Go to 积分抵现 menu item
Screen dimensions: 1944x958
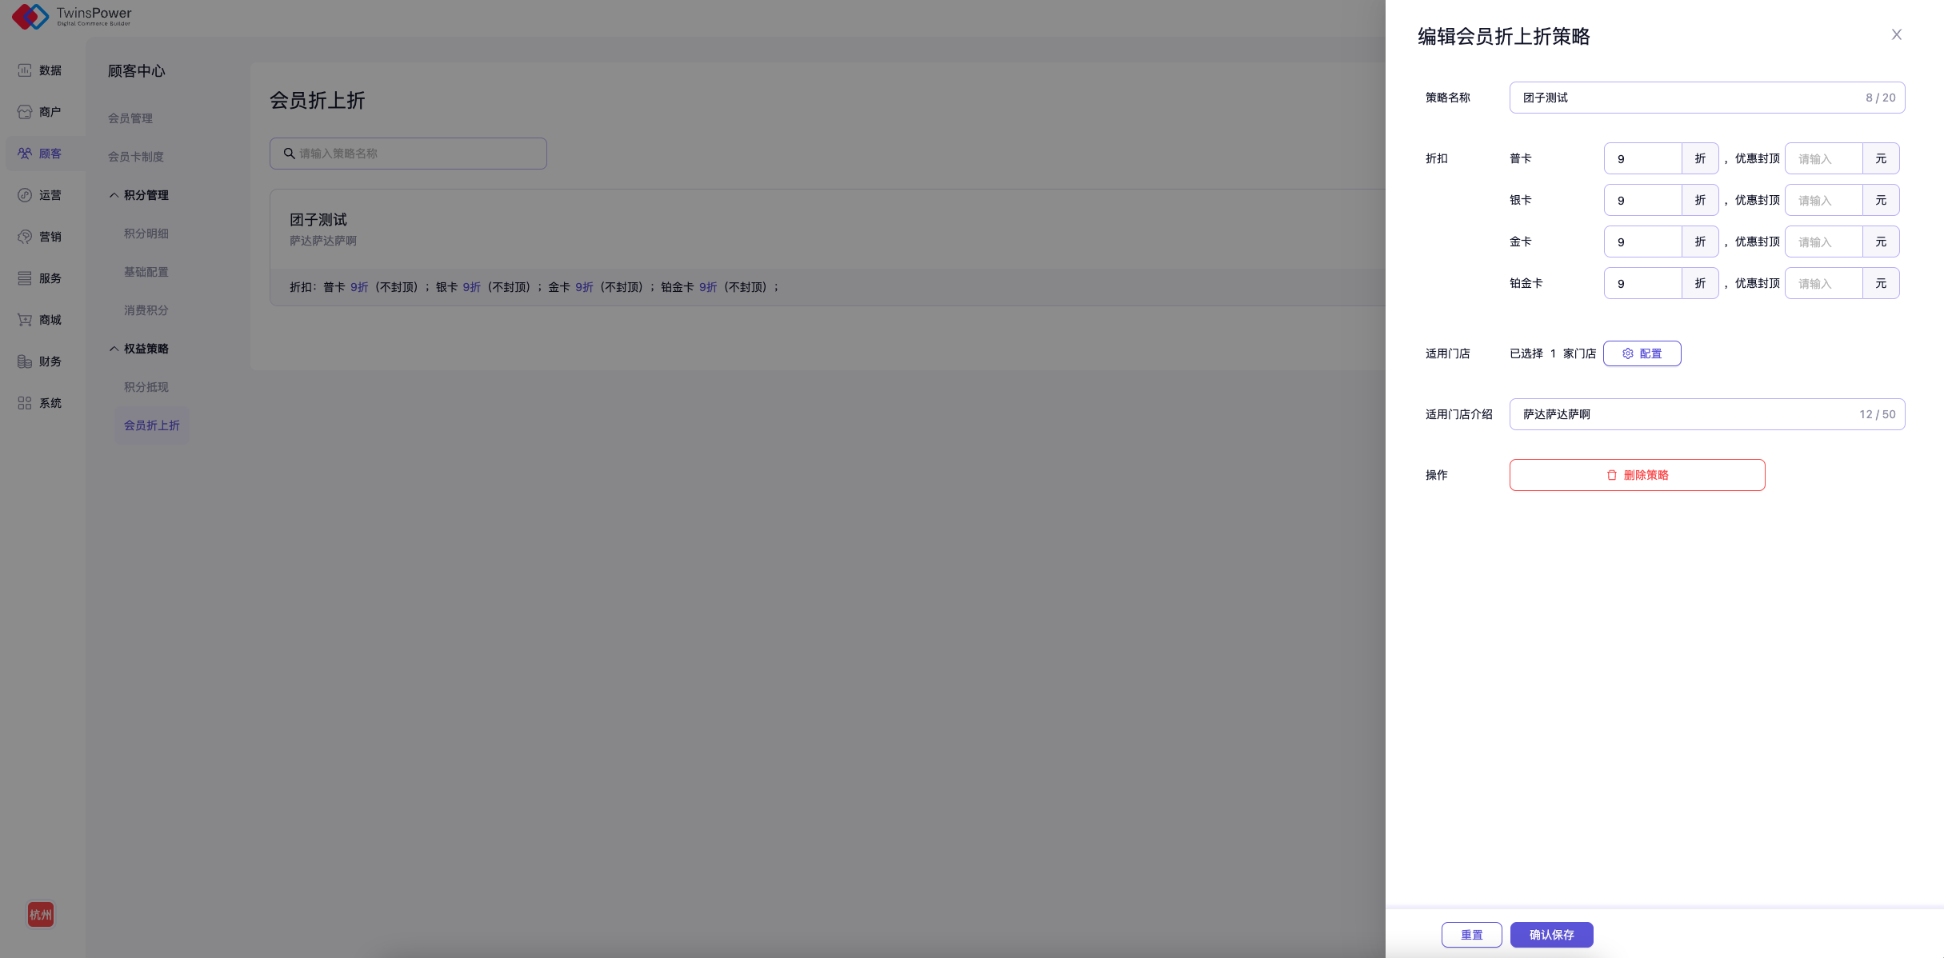tap(146, 387)
